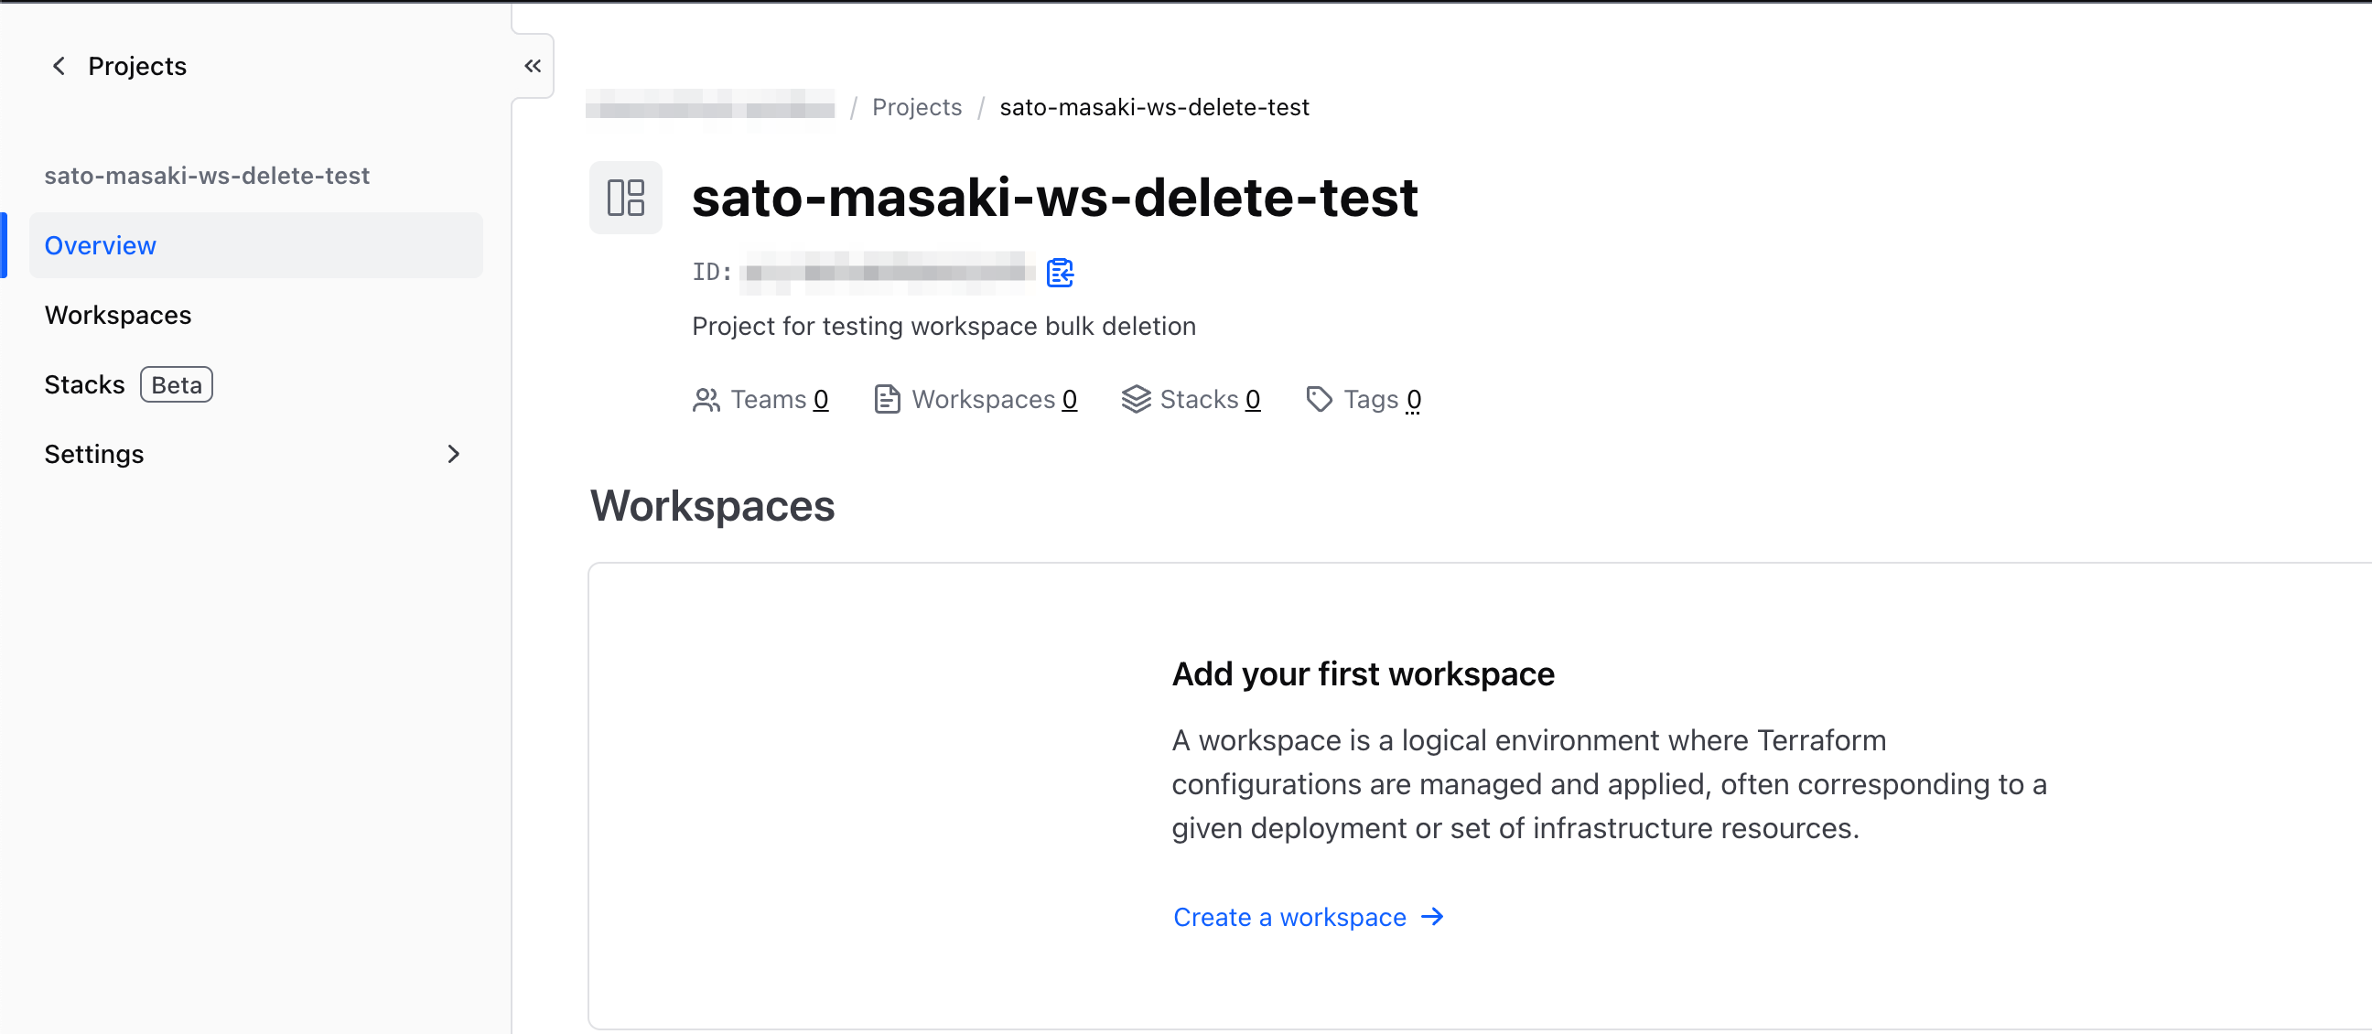
Task: Click the Workspaces section heading
Action: click(x=712, y=505)
